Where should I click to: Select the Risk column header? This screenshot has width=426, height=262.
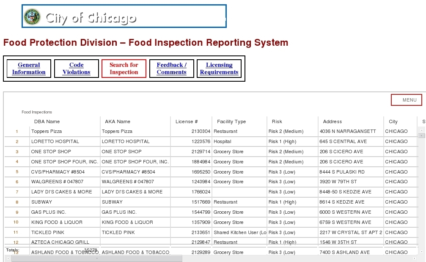277,121
